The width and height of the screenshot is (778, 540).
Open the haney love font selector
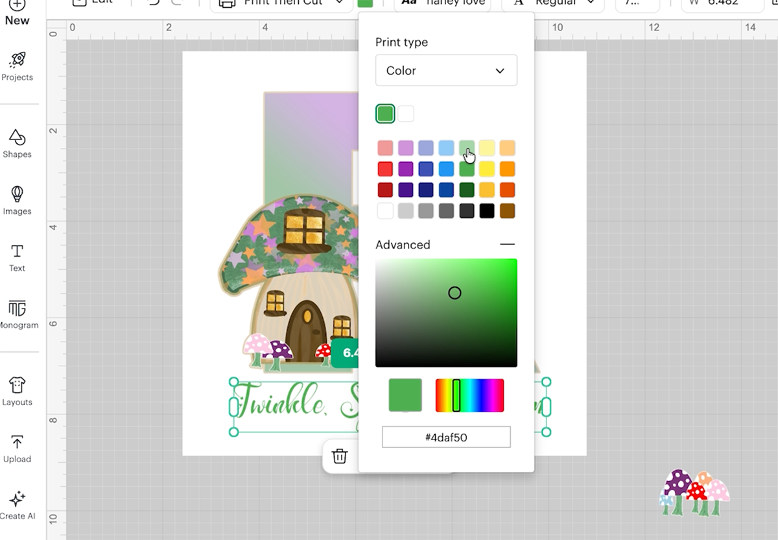click(443, 3)
